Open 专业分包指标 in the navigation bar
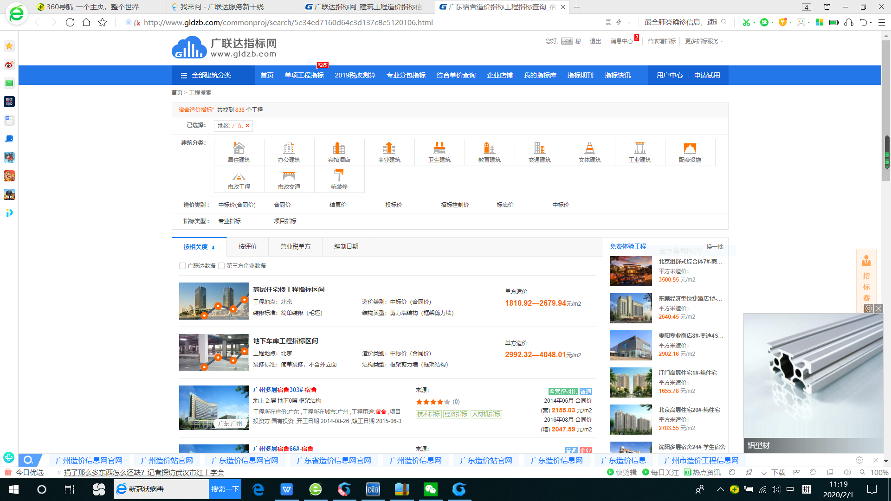 click(x=406, y=75)
